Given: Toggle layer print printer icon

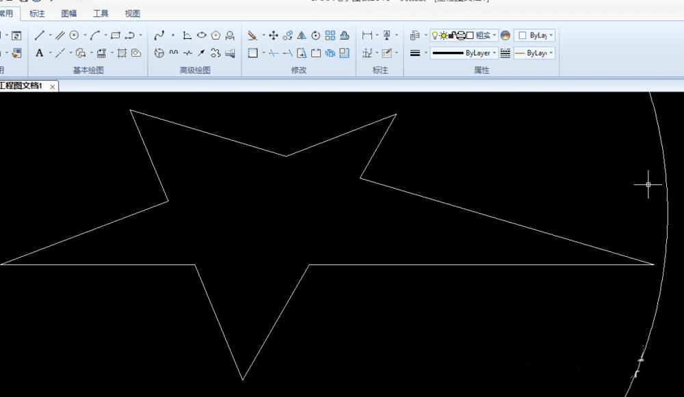Looking at the screenshot, I should pyautogui.click(x=460, y=36).
